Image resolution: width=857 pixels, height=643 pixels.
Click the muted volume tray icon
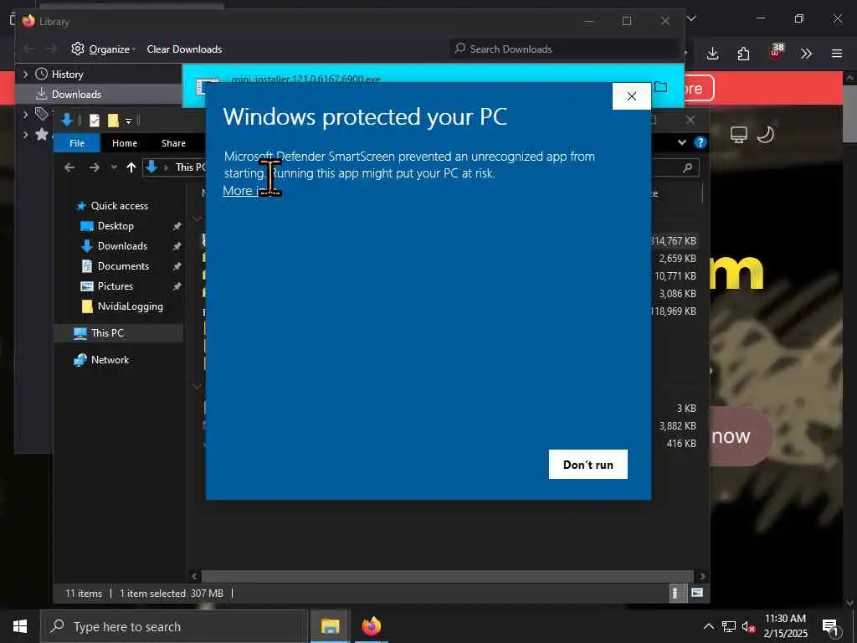(x=748, y=626)
